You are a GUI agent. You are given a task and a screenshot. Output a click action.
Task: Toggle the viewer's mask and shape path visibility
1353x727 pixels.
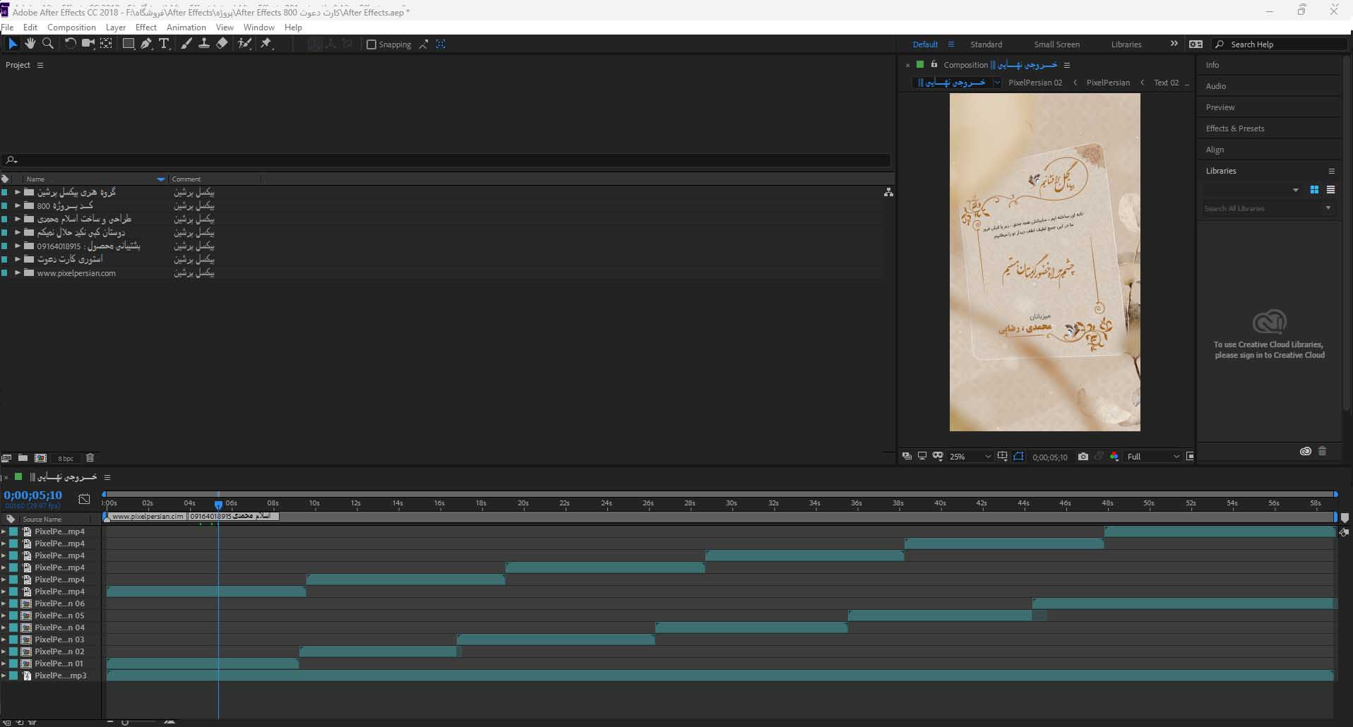[x=1018, y=457]
